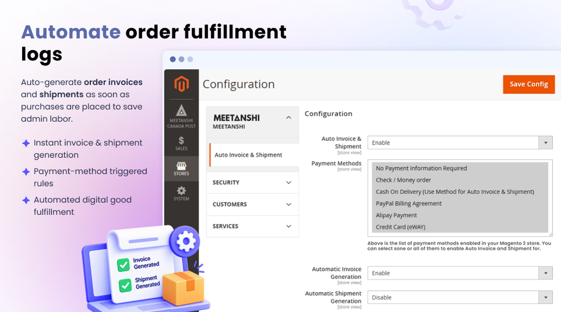This screenshot has height=312, width=561.
Task: Click the MEETANSHI logo in panel
Action: point(236,118)
